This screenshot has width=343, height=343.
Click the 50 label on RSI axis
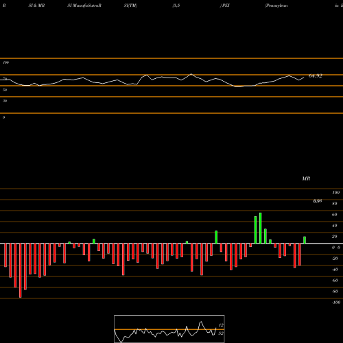click(x=5, y=90)
